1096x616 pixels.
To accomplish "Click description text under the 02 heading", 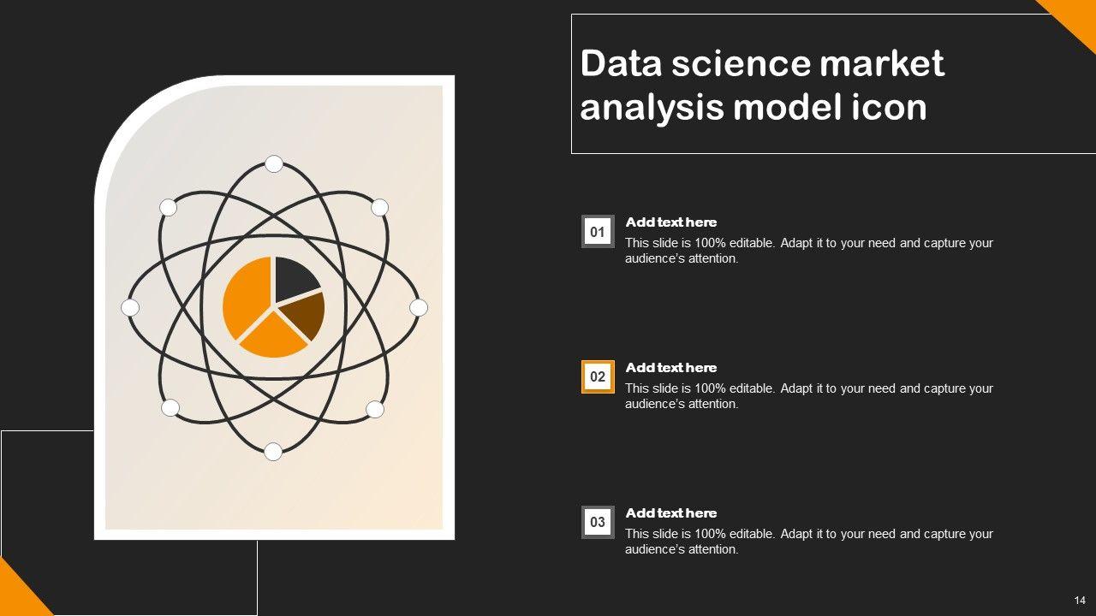I will pyautogui.click(x=808, y=396).
